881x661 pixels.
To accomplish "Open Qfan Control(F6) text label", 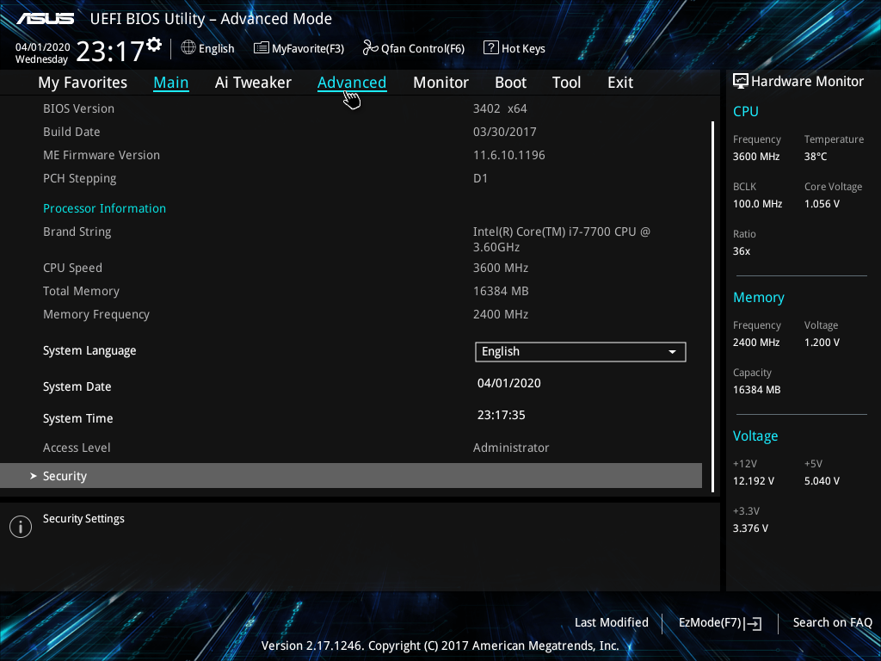I will tap(422, 48).
